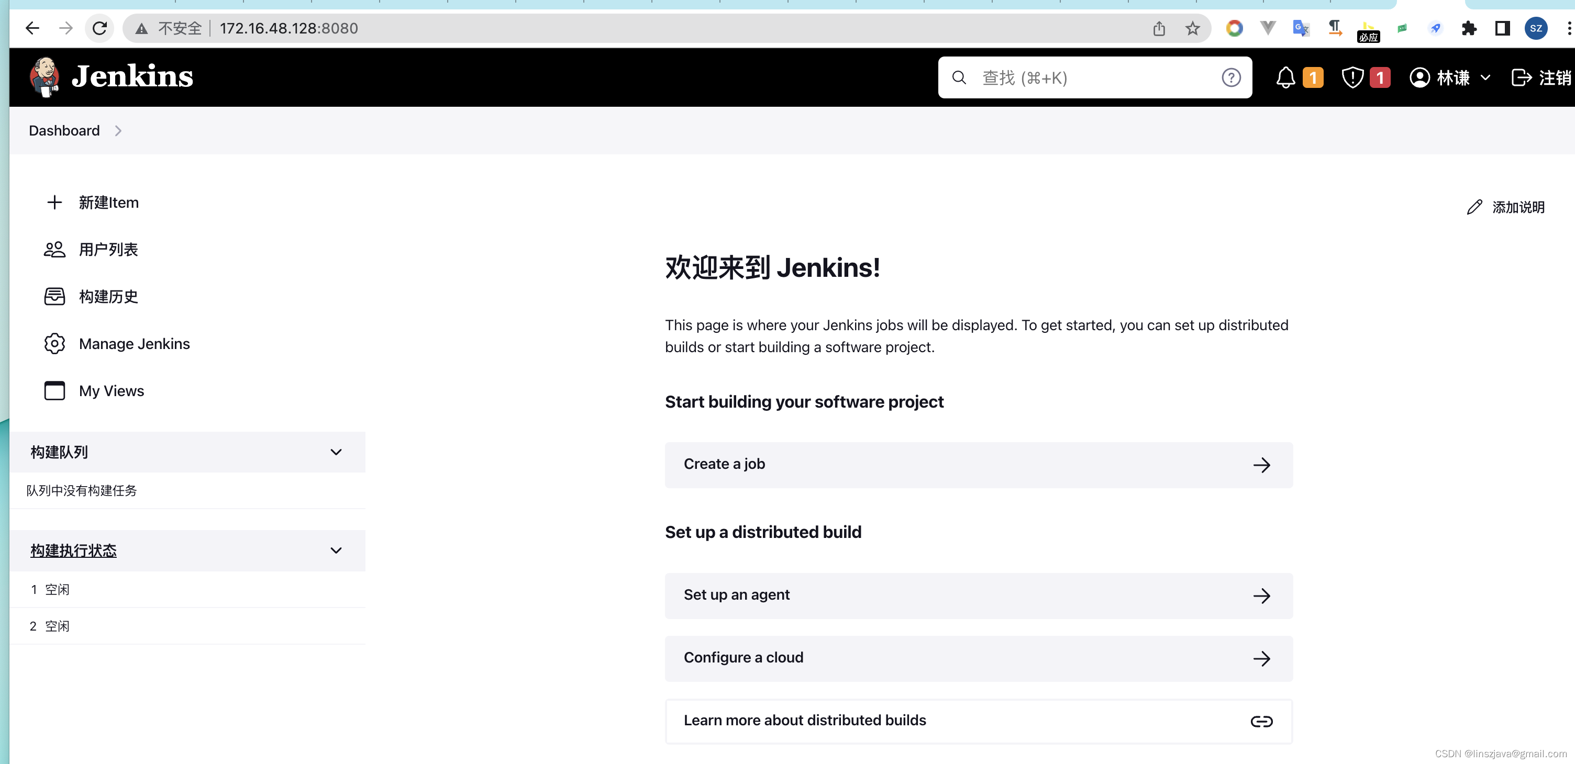Open the security warning shield icon

pyautogui.click(x=1352, y=77)
